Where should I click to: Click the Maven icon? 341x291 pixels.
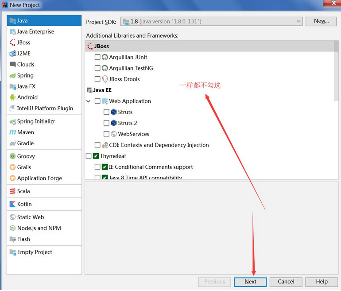click(13, 132)
